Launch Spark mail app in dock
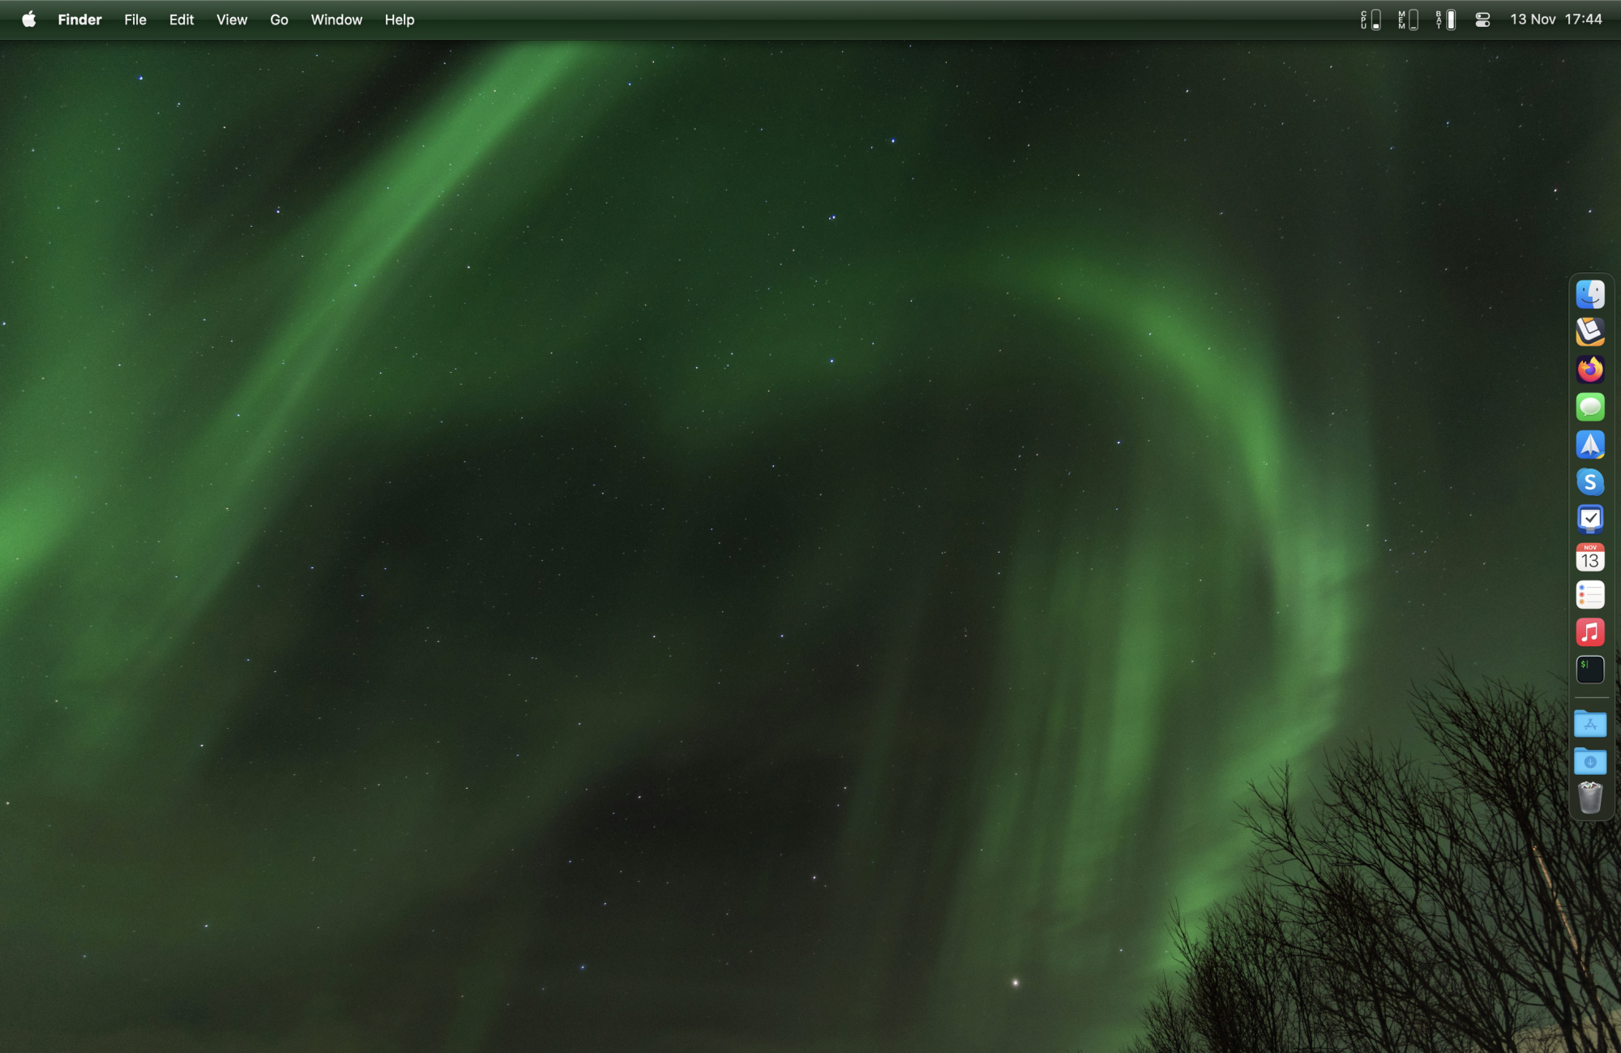 pyautogui.click(x=1589, y=444)
